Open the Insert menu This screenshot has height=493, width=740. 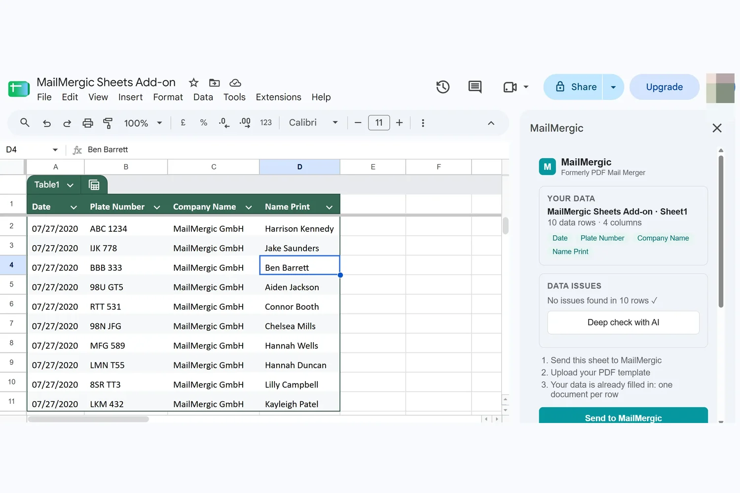tap(130, 97)
